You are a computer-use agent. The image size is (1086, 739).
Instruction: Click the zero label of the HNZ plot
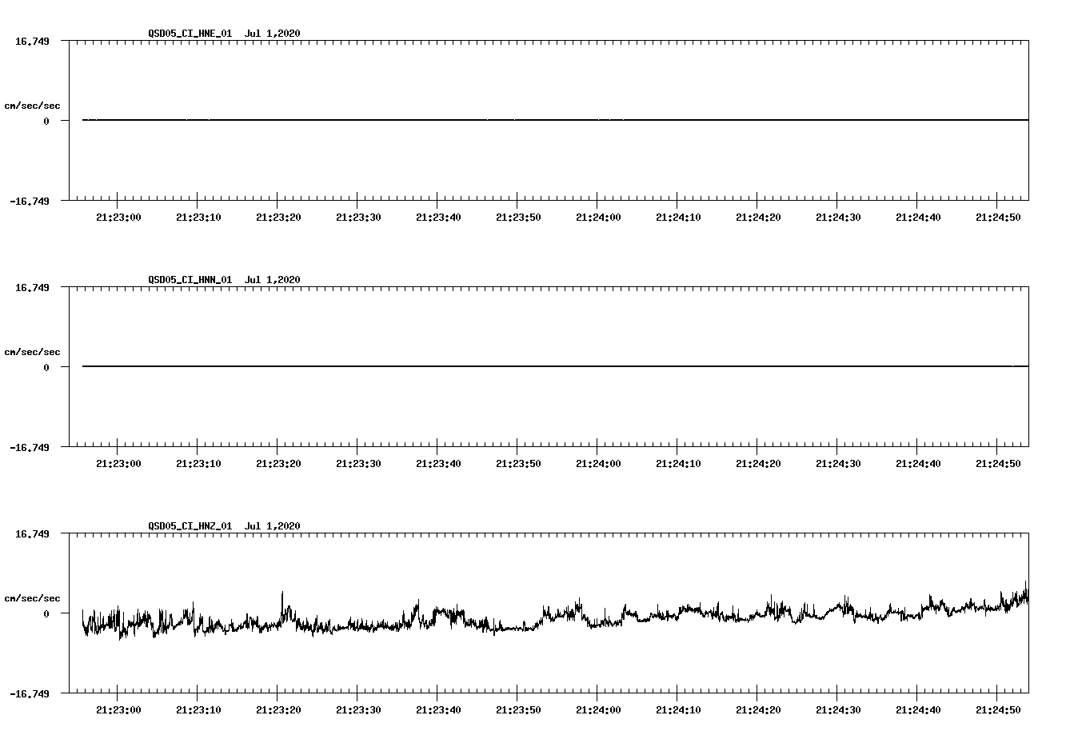46,614
